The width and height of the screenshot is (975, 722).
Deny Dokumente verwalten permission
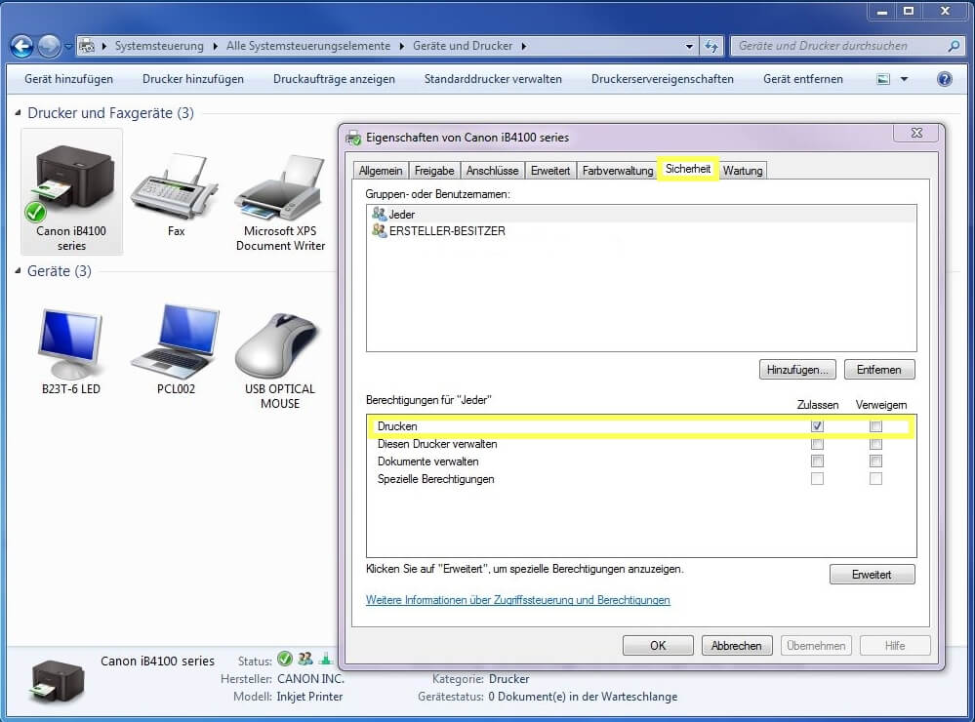coord(875,461)
